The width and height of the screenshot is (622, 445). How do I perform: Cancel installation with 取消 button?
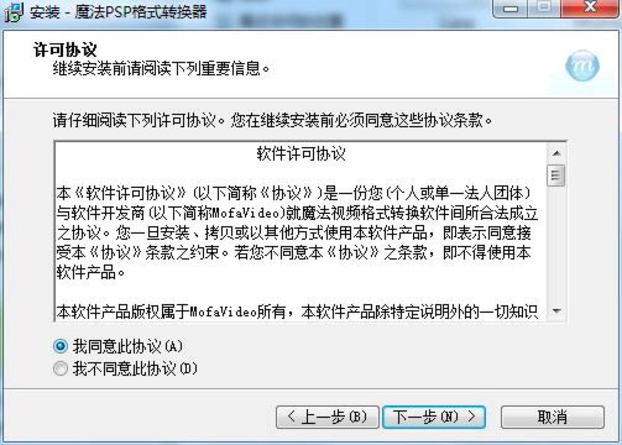point(552,417)
